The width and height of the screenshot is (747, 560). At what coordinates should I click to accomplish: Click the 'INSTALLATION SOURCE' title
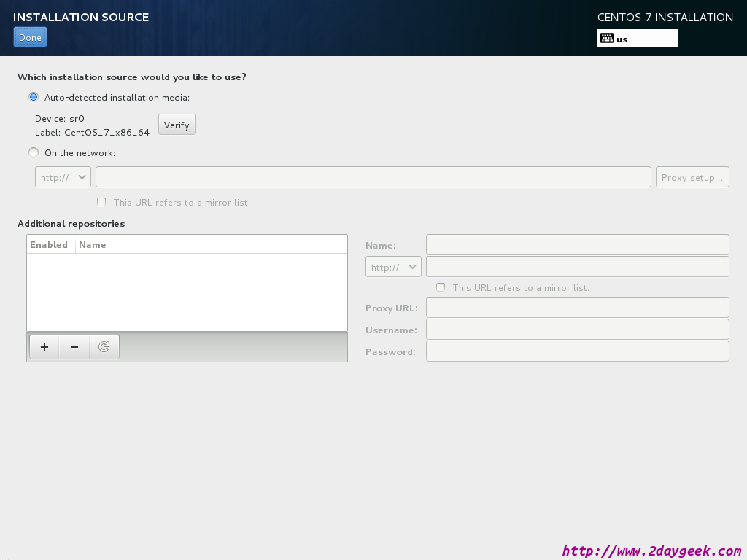click(81, 17)
